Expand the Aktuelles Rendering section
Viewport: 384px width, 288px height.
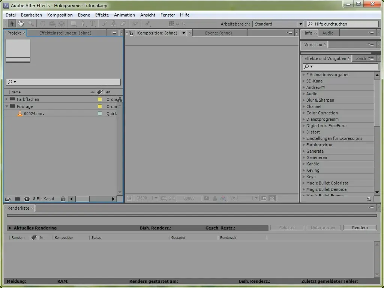(10, 228)
